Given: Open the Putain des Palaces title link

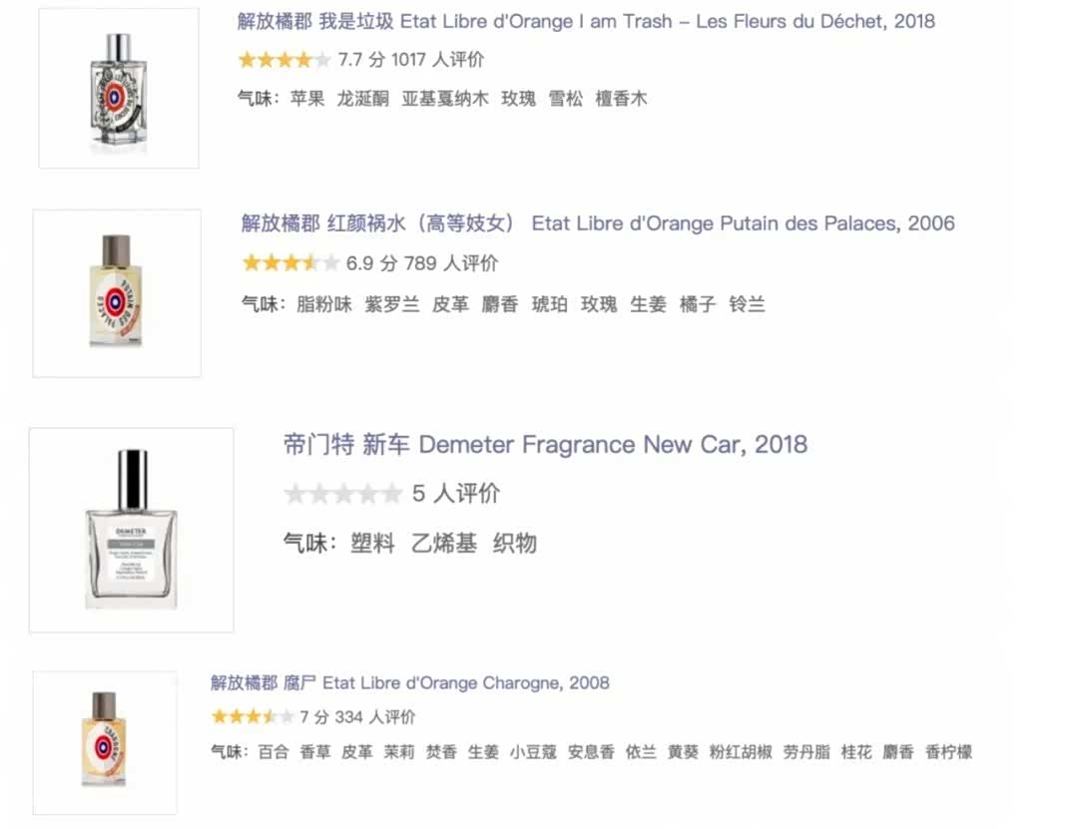Looking at the screenshot, I should coord(597,223).
